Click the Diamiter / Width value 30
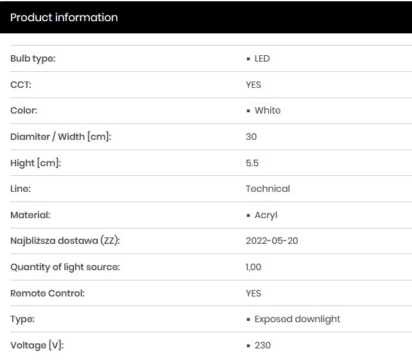The height and width of the screenshot is (360, 412). click(251, 137)
